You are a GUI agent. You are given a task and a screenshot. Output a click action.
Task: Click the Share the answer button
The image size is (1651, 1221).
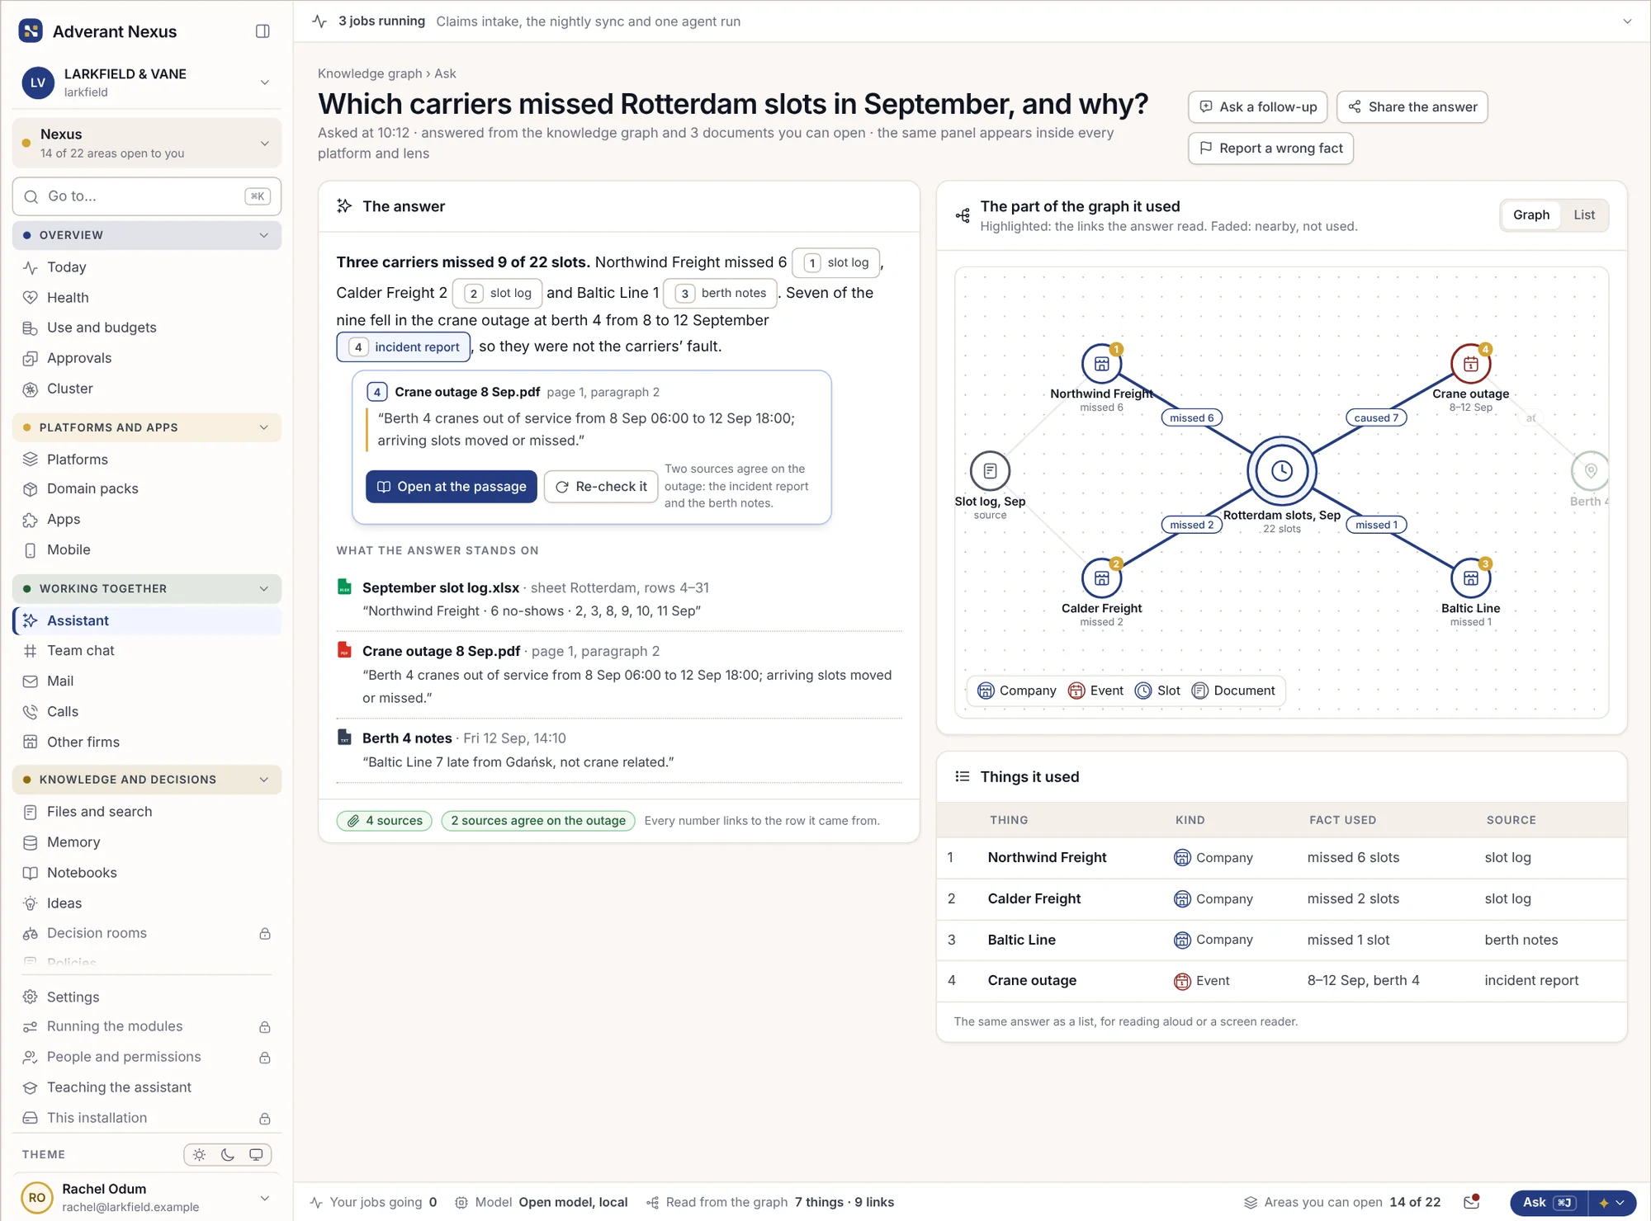[x=1412, y=107]
